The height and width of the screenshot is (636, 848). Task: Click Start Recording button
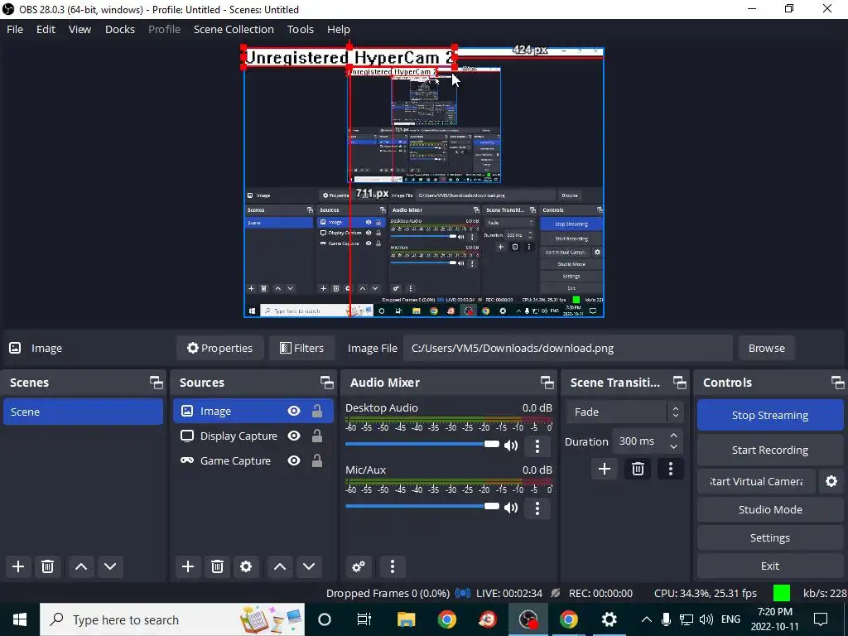pos(770,450)
